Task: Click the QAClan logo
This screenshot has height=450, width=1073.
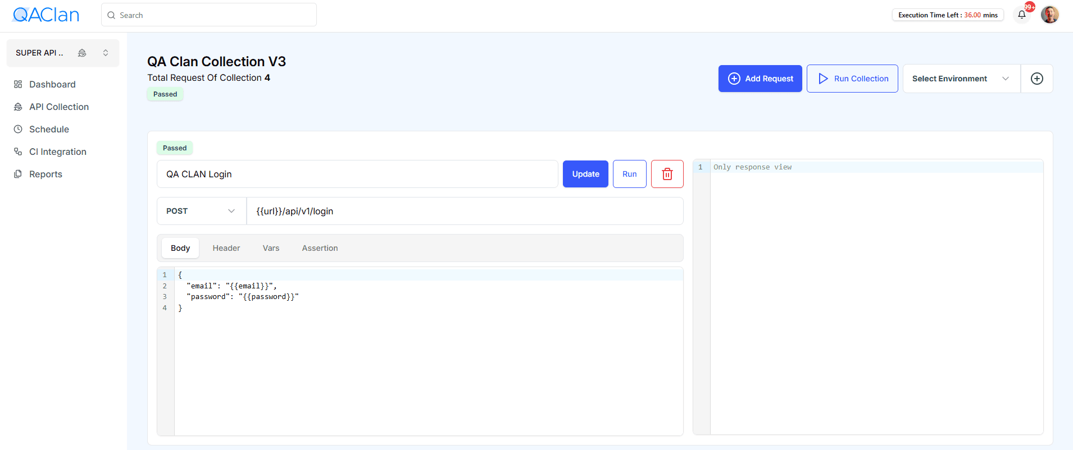Action: pyautogui.click(x=46, y=15)
